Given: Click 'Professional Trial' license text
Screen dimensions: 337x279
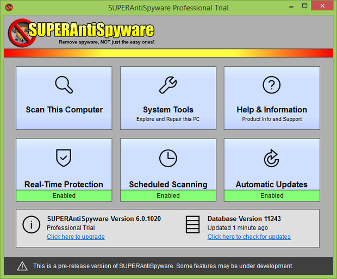Looking at the screenshot, I should pyautogui.click(x=71, y=228).
